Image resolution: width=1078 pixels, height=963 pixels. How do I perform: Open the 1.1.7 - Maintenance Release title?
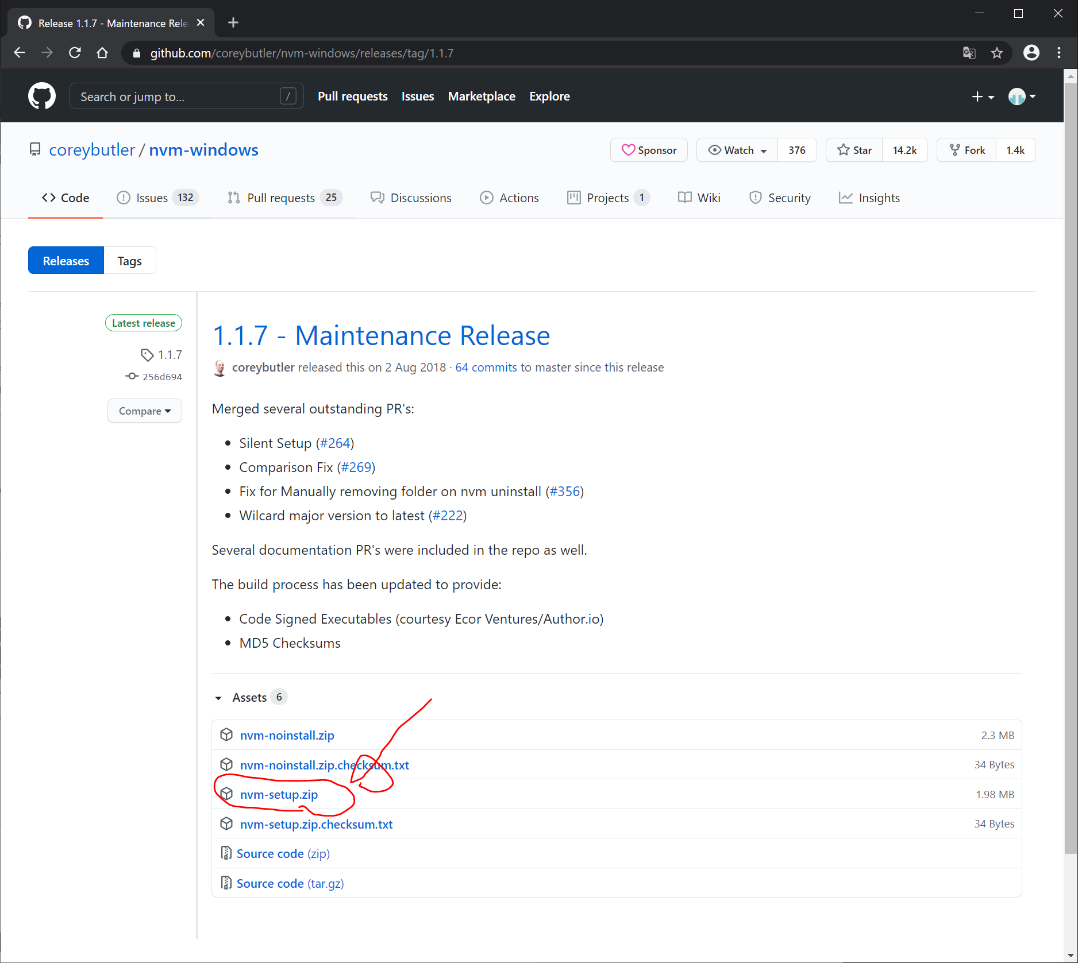[x=381, y=335]
